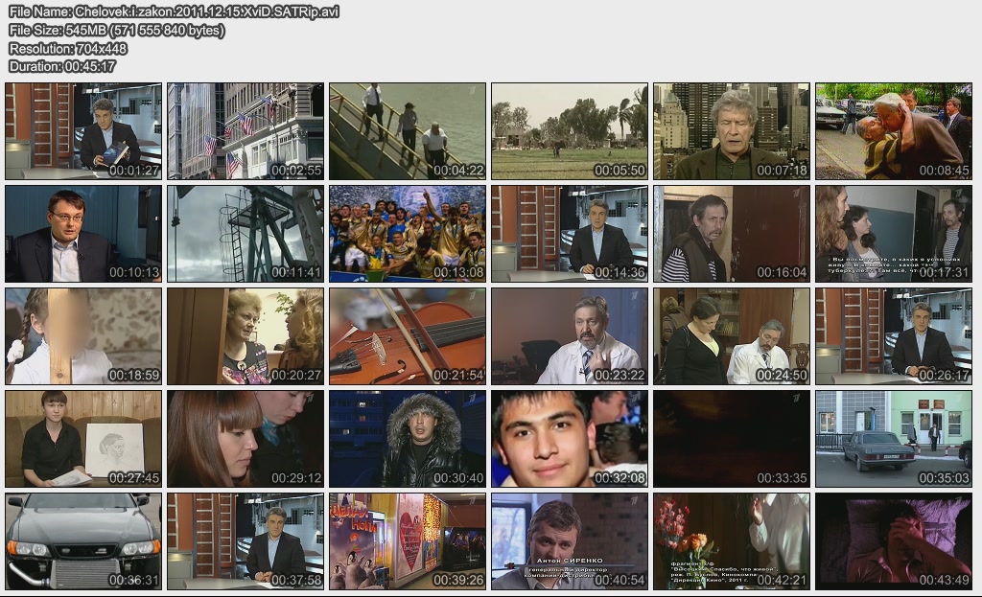Select the cartoon poster frame at 00:39:26
Screen dimensions: 982x597
[408, 541]
